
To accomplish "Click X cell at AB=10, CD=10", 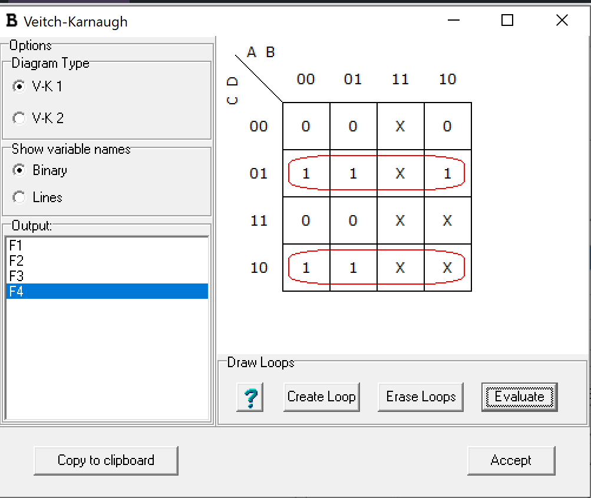I will click(447, 268).
